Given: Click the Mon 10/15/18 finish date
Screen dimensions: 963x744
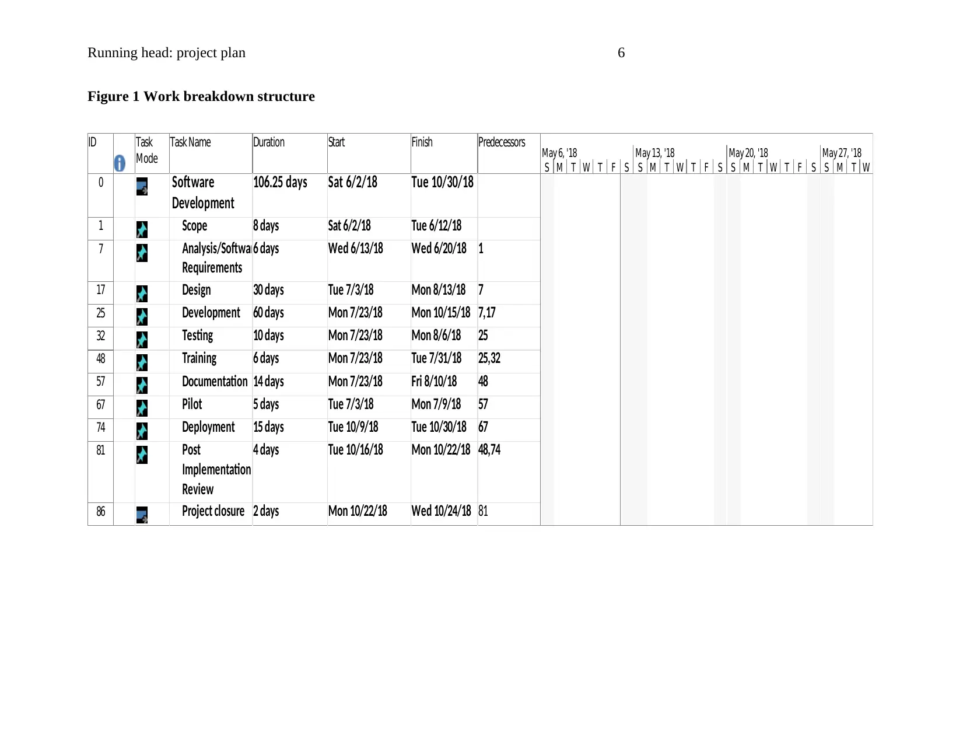Looking at the screenshot, I should pyautogui.click(x=441, y=313).
